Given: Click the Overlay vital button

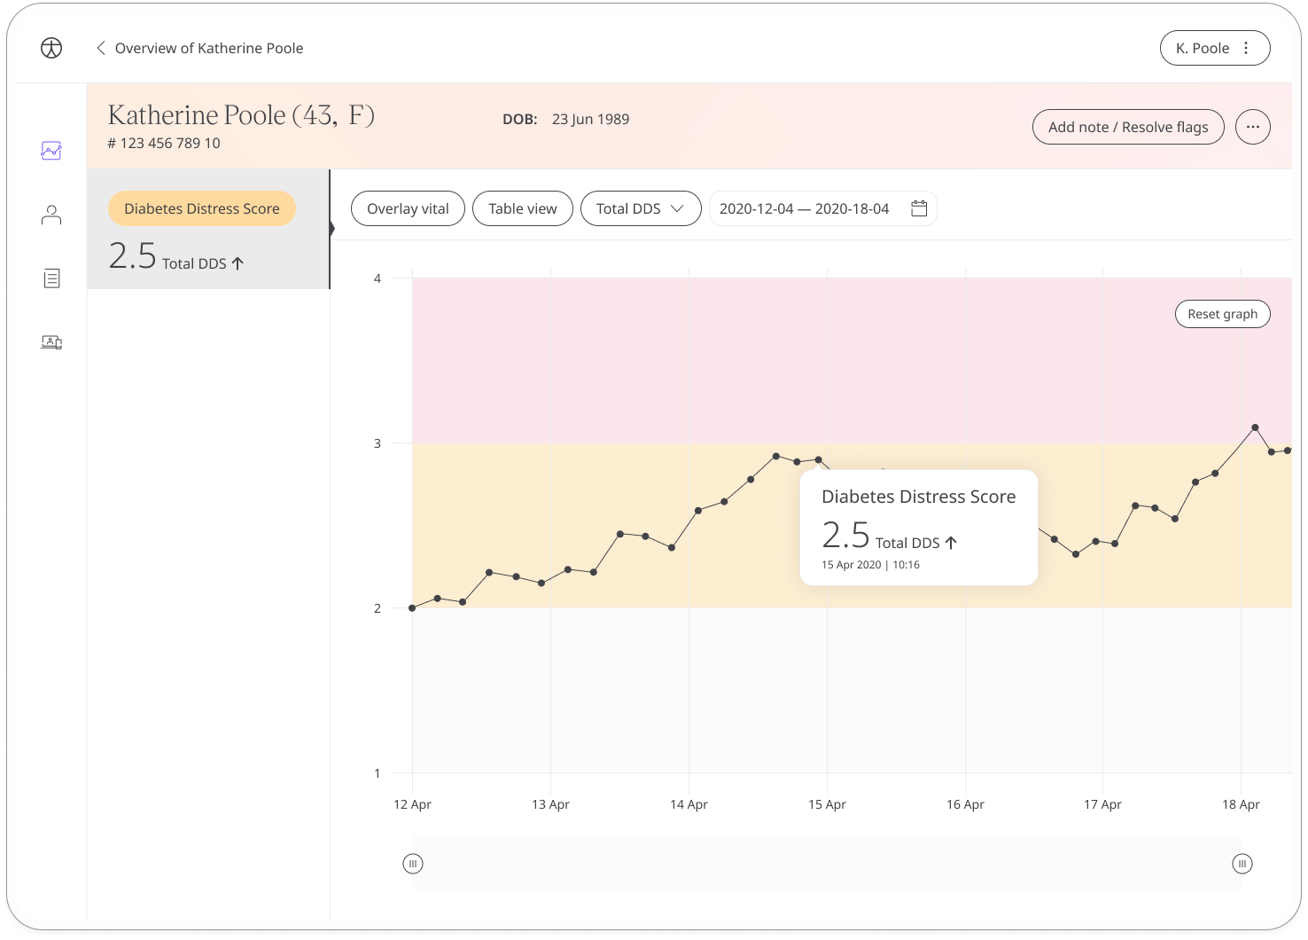Looking at the screenshot, I should pyautogui.click(x=408, y=208).
